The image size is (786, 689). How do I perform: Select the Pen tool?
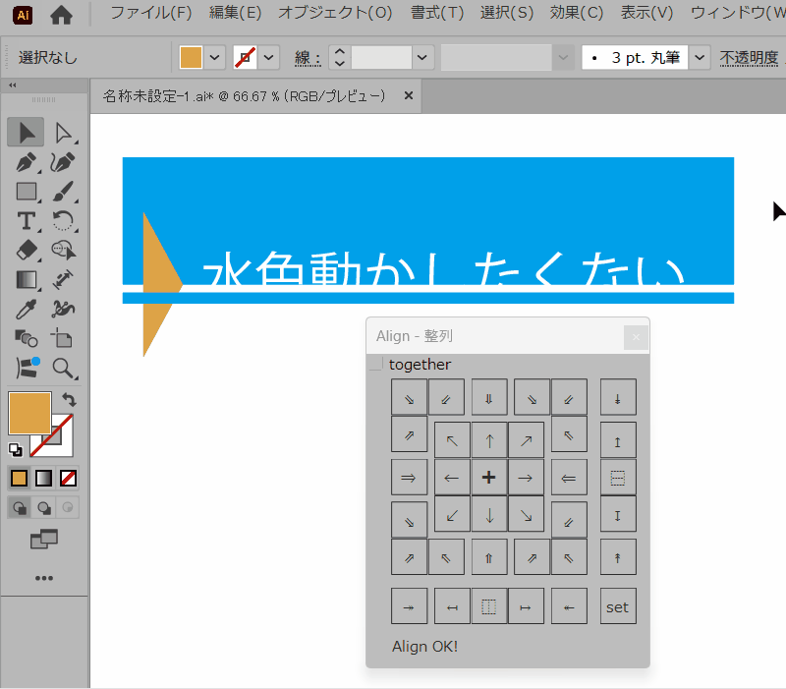(27, 162)
